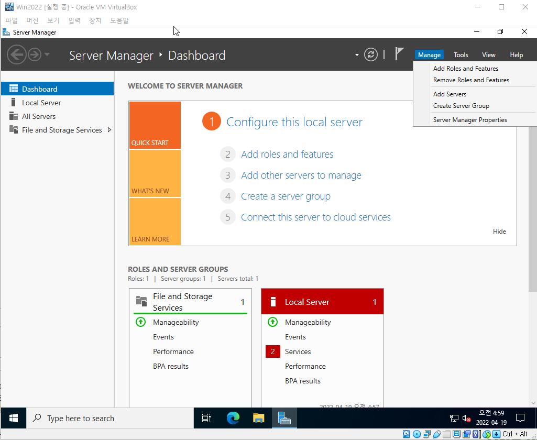This screenshot has height=440, width=537.
Task: Launch Microsoft Edge from the taskbar
Action: [233, 418]
